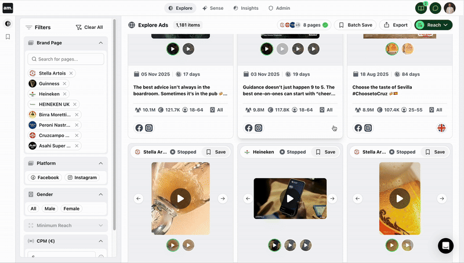Type in the Search for pages field
The height and width of the screenshot is (263, 464).
(x=67, y=59)
